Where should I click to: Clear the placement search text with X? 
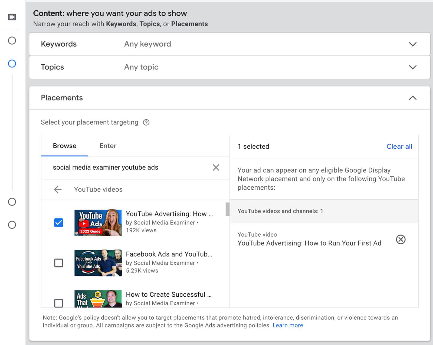(216, 168)
